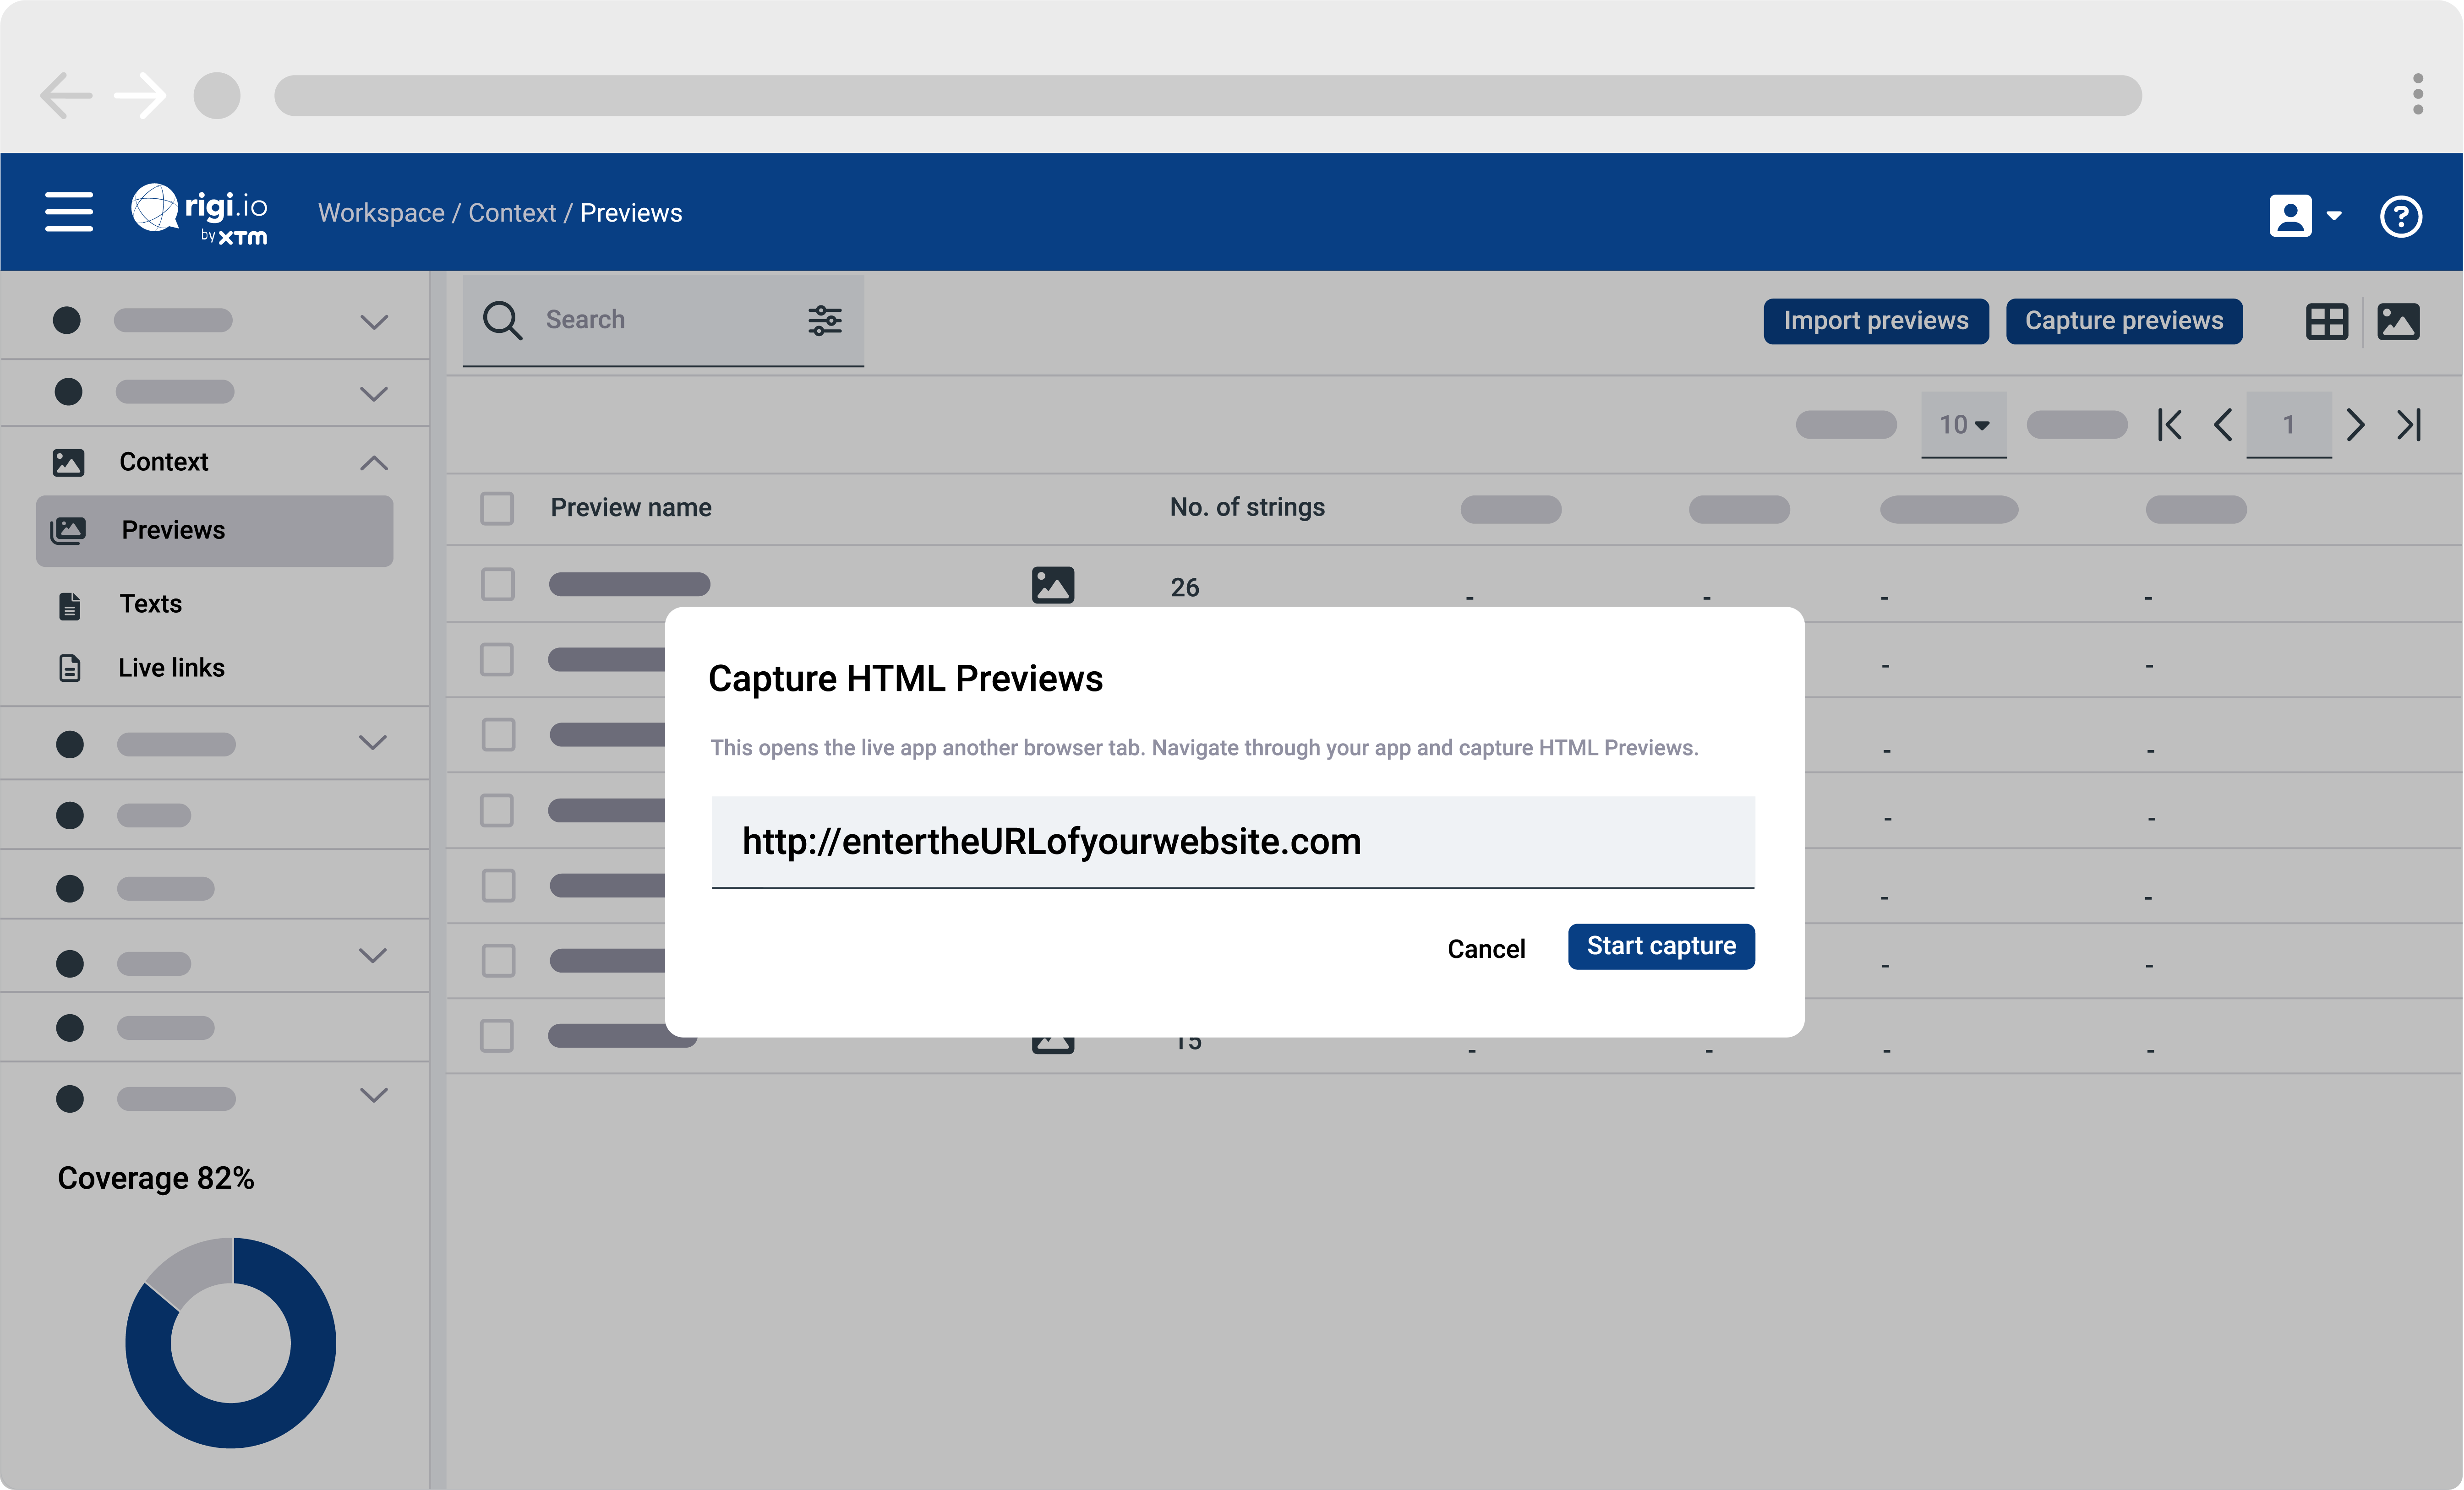Open the browser three-dot menu
Screen dimensions: 2464x1490
2418,95
